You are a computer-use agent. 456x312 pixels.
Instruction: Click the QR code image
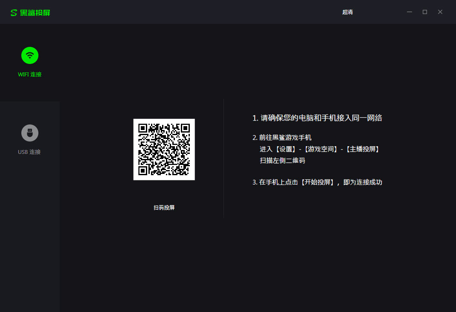[164, 149]
